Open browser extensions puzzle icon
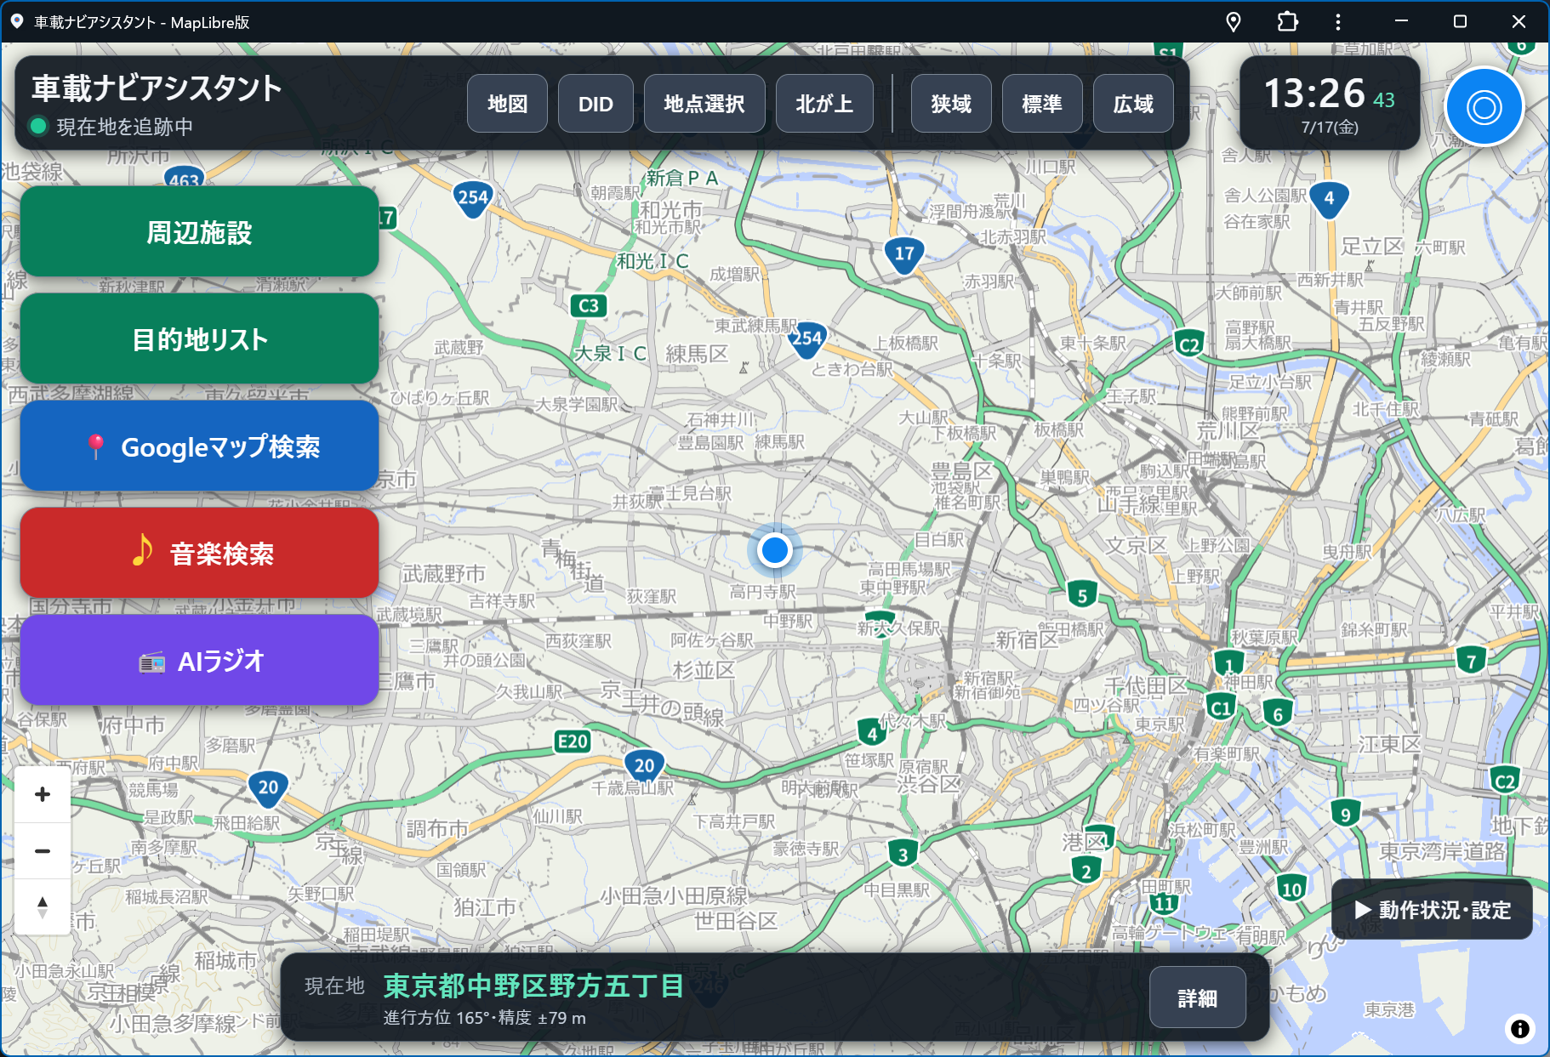1550x1057 pixels. [x=1287, y=22]
